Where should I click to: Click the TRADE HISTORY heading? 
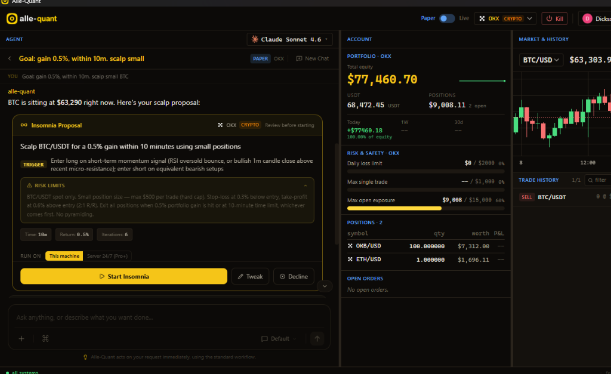point(539,180)
